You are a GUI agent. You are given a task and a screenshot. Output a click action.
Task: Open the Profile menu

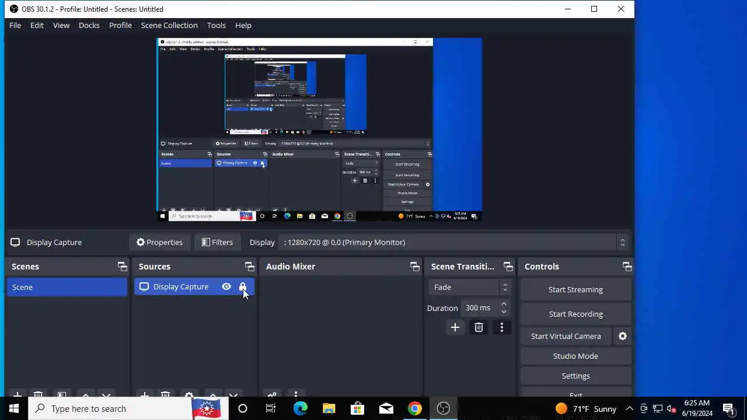120,25
